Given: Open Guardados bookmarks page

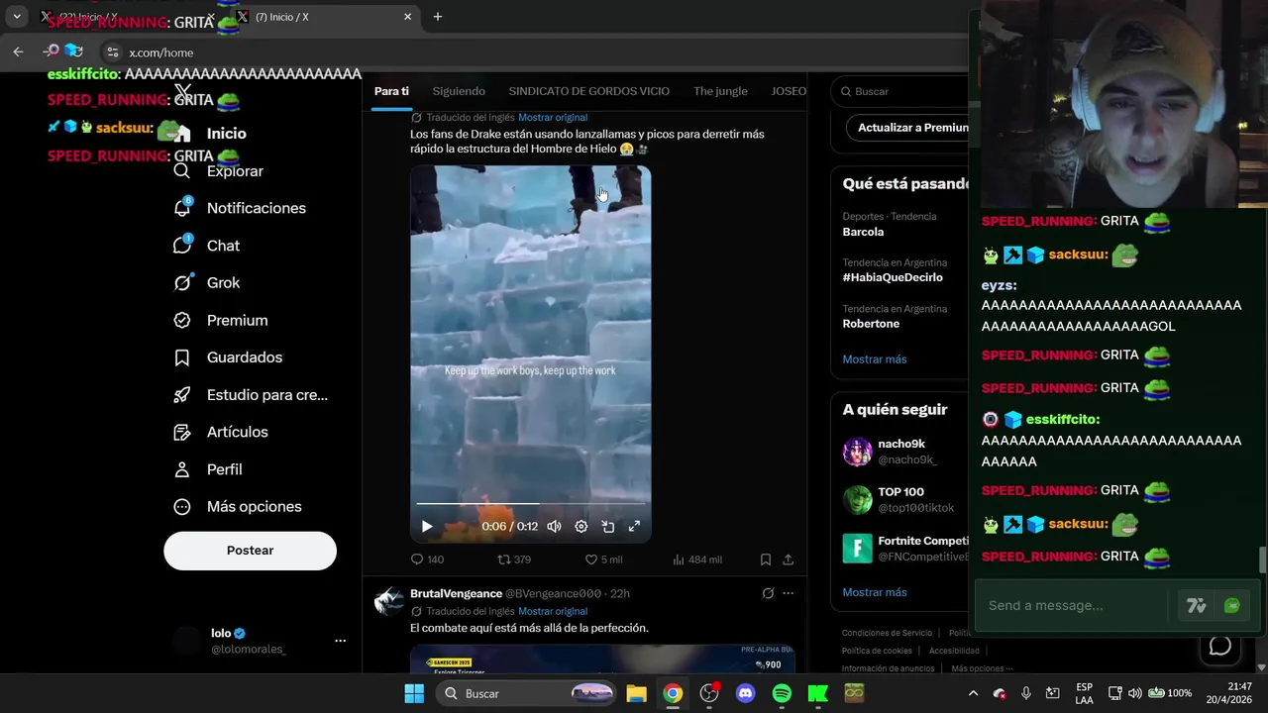Looking at the screenshot, I should (228, 357).
